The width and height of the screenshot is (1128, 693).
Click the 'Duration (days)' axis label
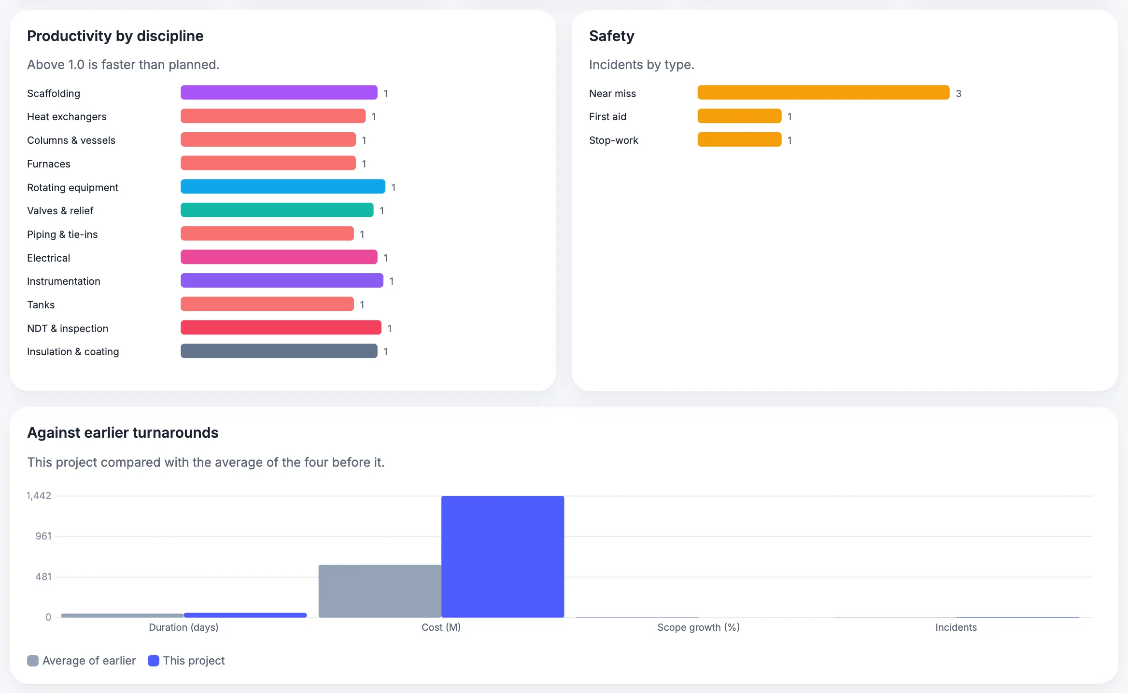184,627
